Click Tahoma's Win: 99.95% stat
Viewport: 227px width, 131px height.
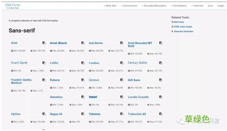pos(96,122)
